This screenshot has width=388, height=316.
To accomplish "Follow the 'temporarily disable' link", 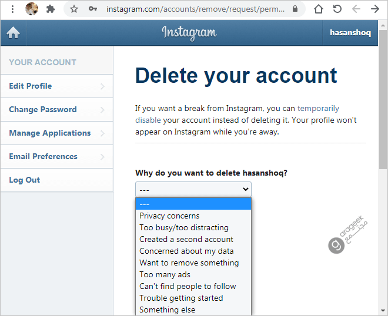I will 318,108.
